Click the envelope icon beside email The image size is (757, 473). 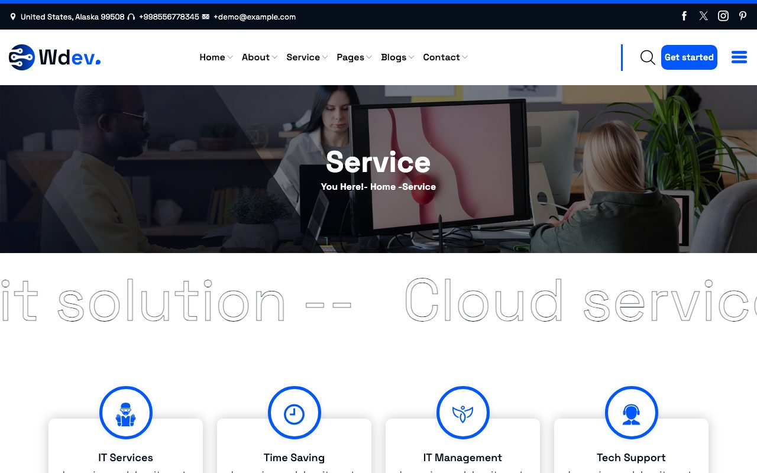click(206, 17)
